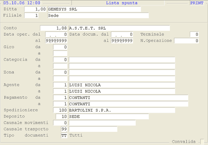Select the Pagamento da CONTANTI description field
The height and width of the screenshot is (145, 208).
pyautogui.click(x=128, y=98)
